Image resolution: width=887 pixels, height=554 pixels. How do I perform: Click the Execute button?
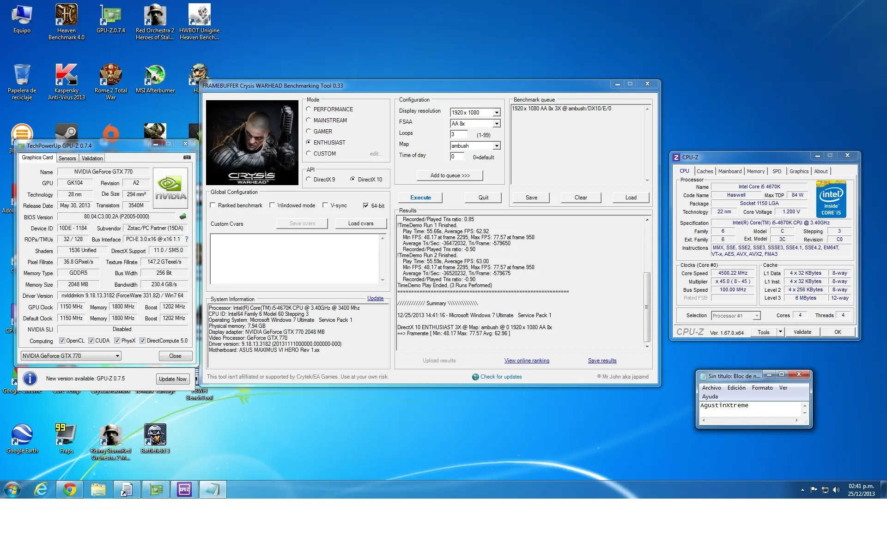420,198
